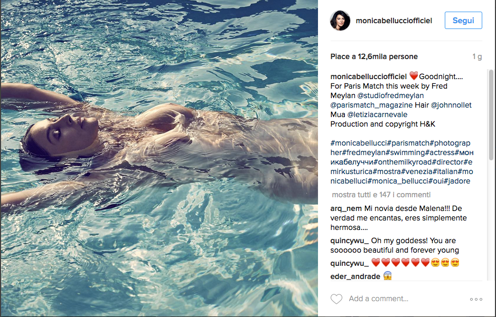
Task: Open the main post photo
Action: pos(159,158)
